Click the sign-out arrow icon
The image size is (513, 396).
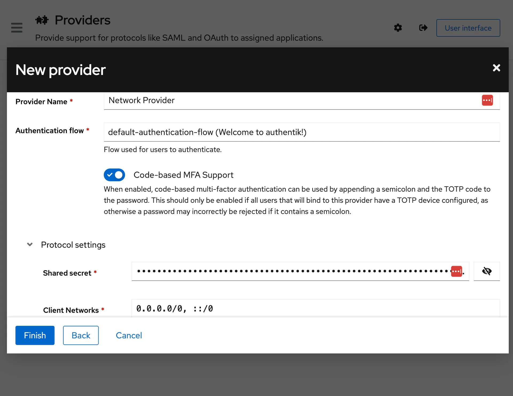423,28
